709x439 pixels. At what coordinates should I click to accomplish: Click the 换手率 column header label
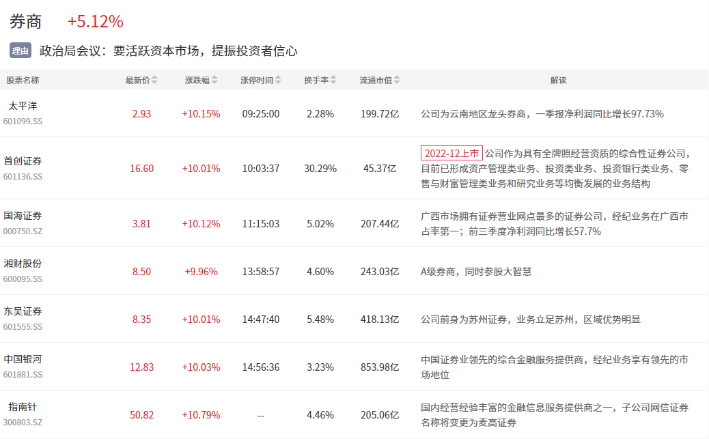[316, 81]
